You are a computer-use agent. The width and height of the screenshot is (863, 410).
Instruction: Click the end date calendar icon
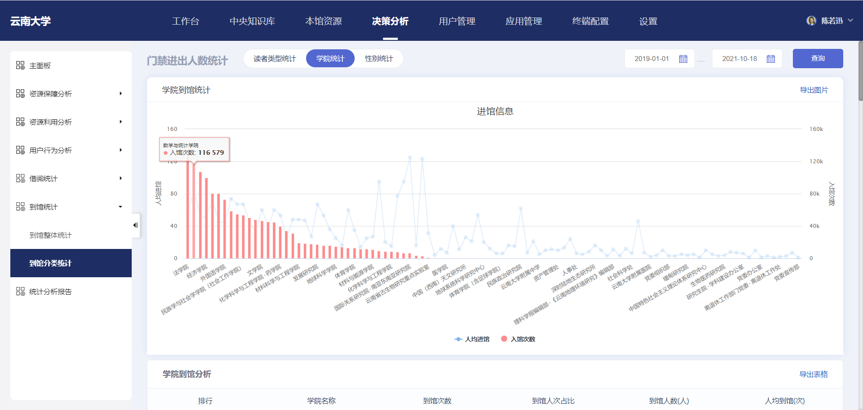tap(770, 59)
